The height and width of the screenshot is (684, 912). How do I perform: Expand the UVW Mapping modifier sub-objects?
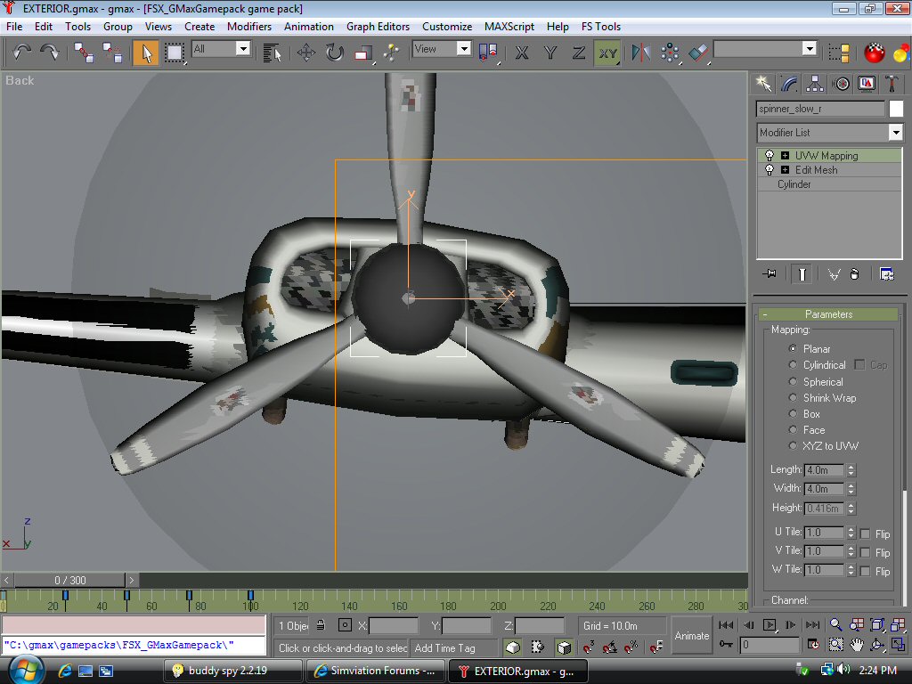point(785,156)
